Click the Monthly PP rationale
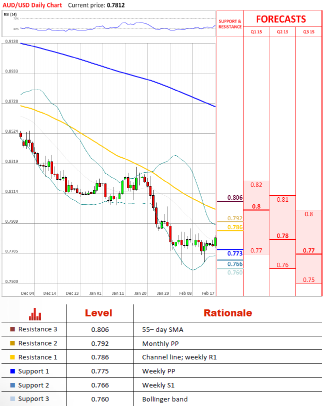The height and width of the screenshot is (406, 326). pyautogui.click(x=160, y=343)
